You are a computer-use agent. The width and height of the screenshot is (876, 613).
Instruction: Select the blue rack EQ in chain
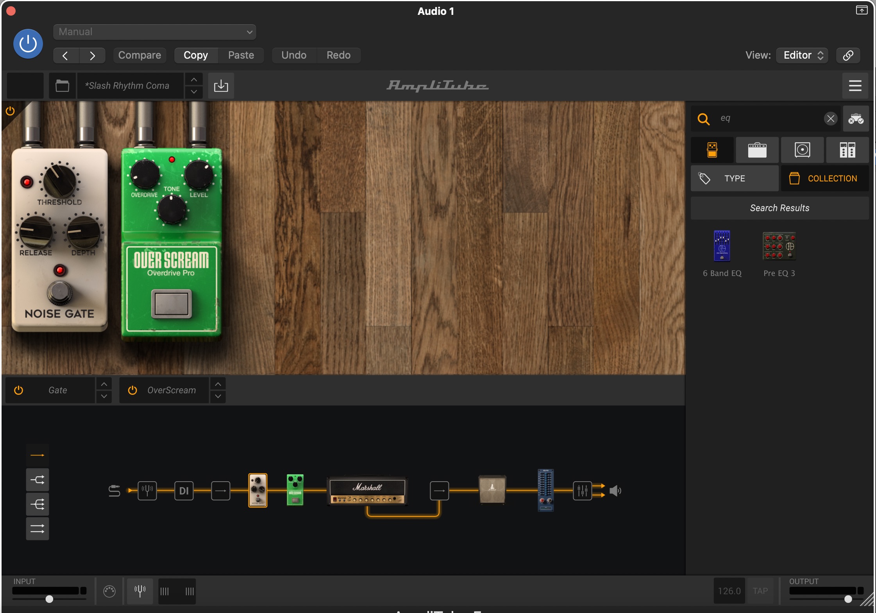pos(546,490)
